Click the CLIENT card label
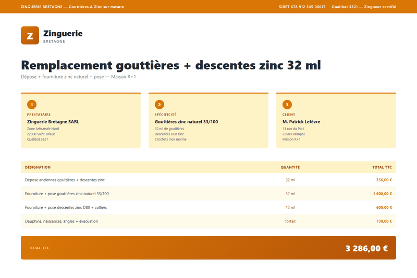Image resolution: width=417 pixels, height=278 pixels. 289,115
